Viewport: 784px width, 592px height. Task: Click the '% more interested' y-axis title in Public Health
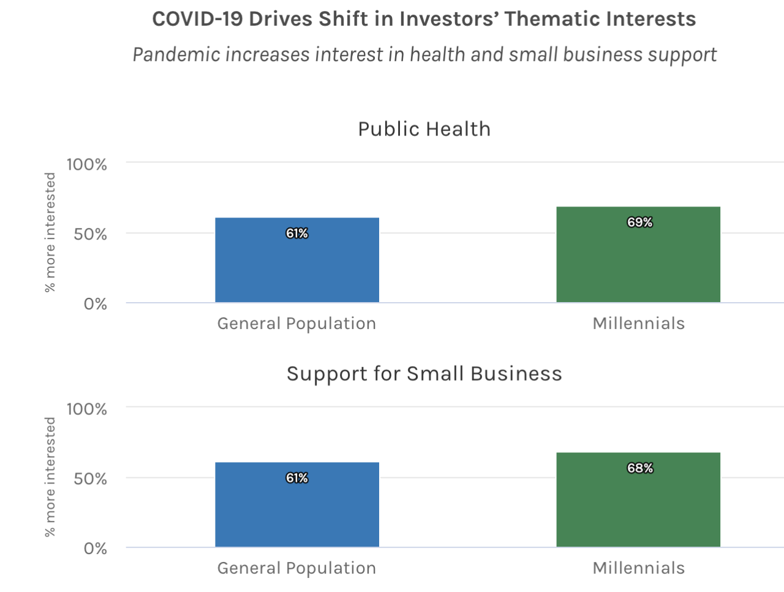pyautogui.click(x=50, y=232)
